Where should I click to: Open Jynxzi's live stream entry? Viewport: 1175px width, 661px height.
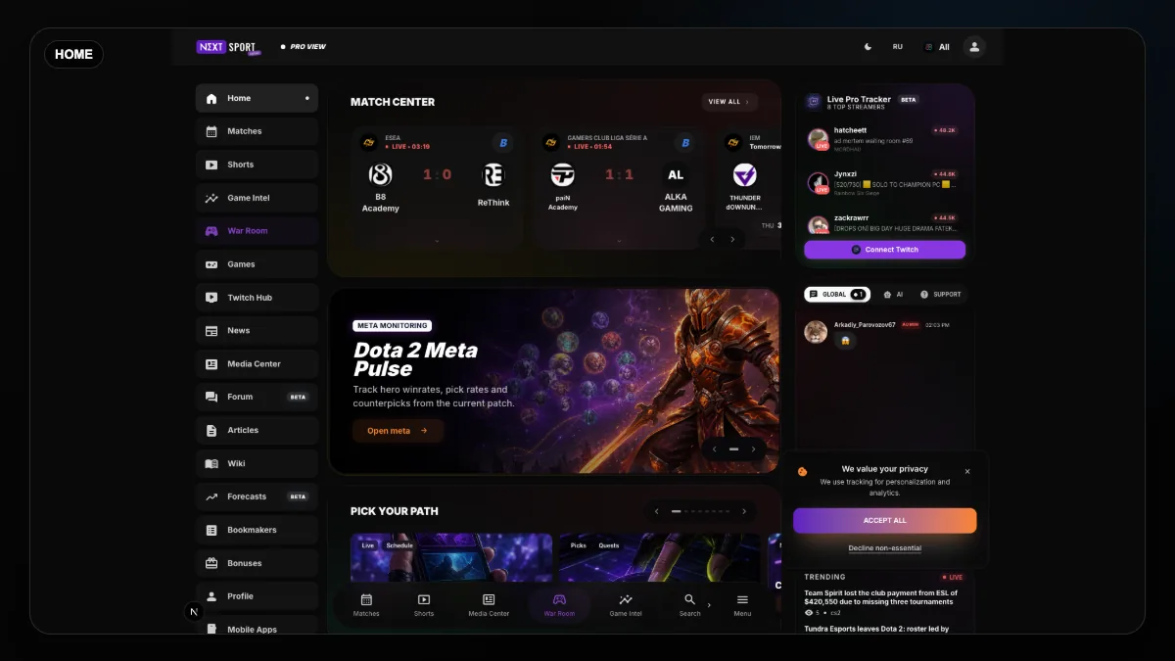(x=885, y=182)
